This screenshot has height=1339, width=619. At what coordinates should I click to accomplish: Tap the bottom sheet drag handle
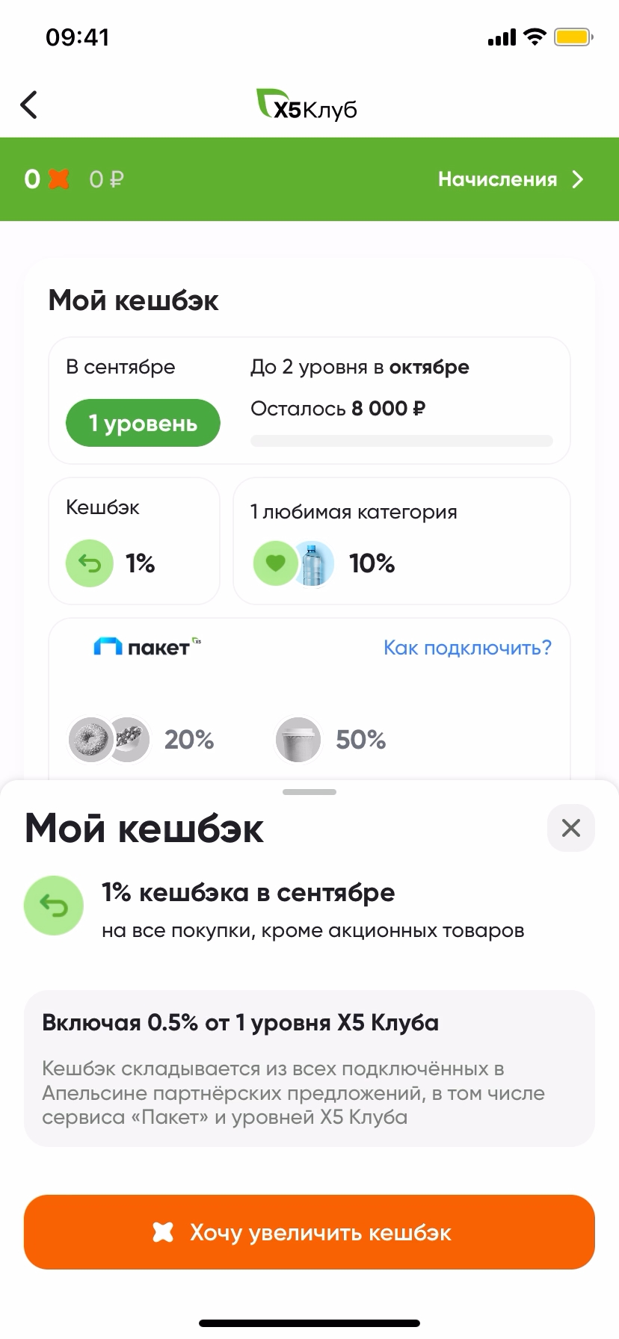coord(309,792)
